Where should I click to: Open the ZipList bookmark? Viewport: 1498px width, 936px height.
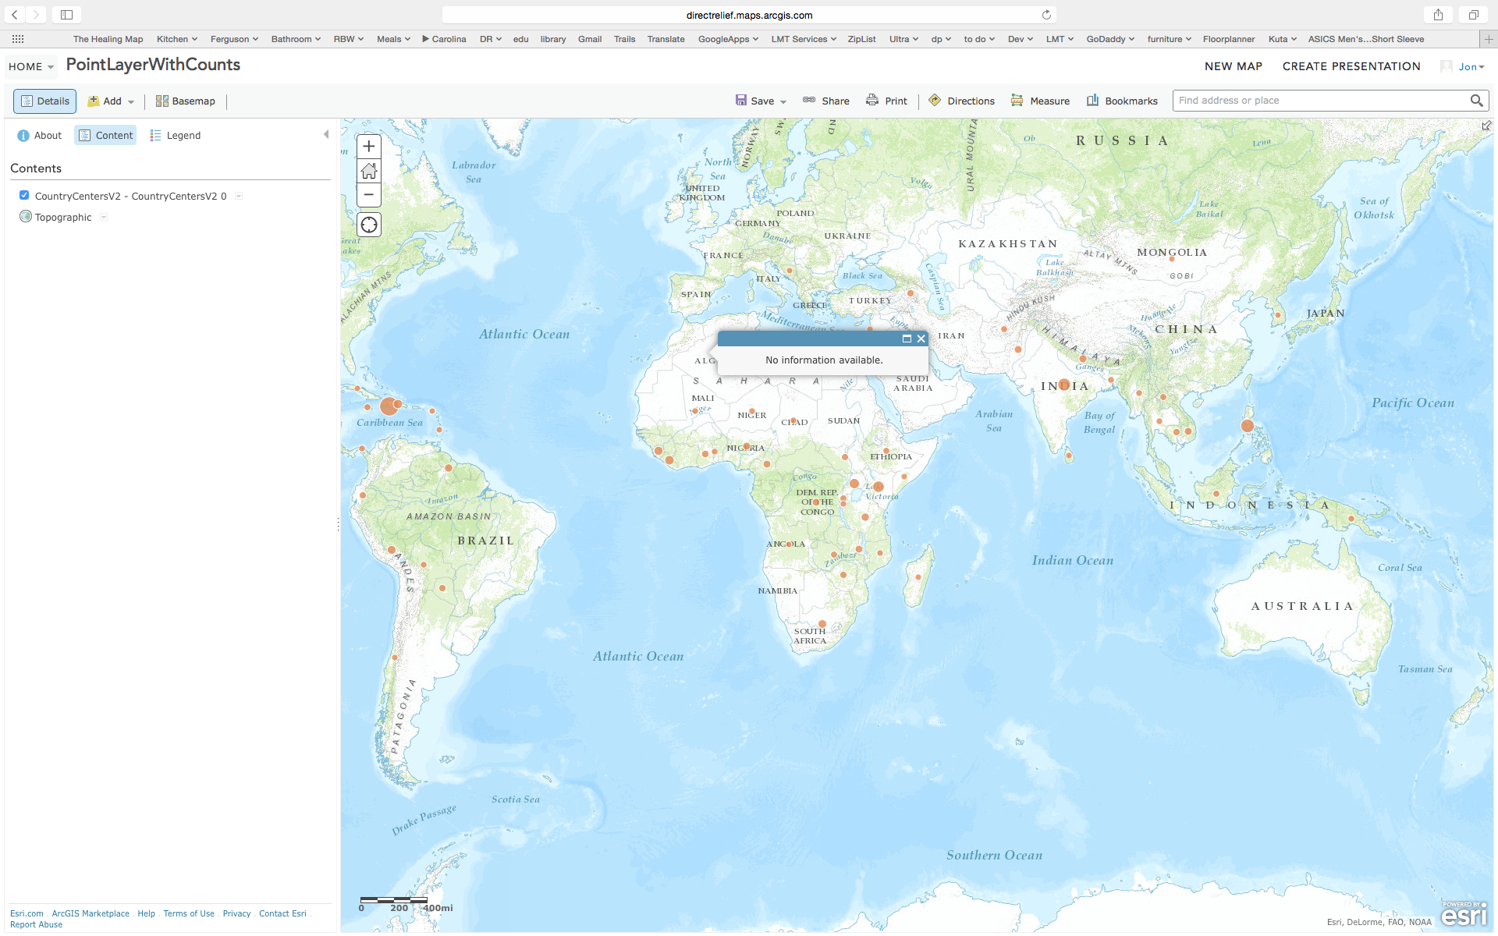coord(861,39)
